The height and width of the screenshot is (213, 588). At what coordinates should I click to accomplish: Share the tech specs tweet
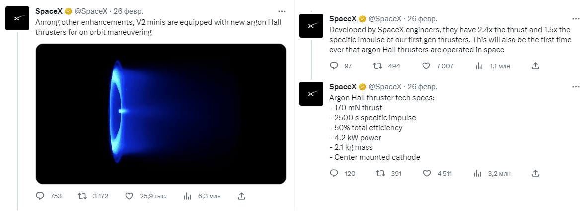[x=535, y=173]
